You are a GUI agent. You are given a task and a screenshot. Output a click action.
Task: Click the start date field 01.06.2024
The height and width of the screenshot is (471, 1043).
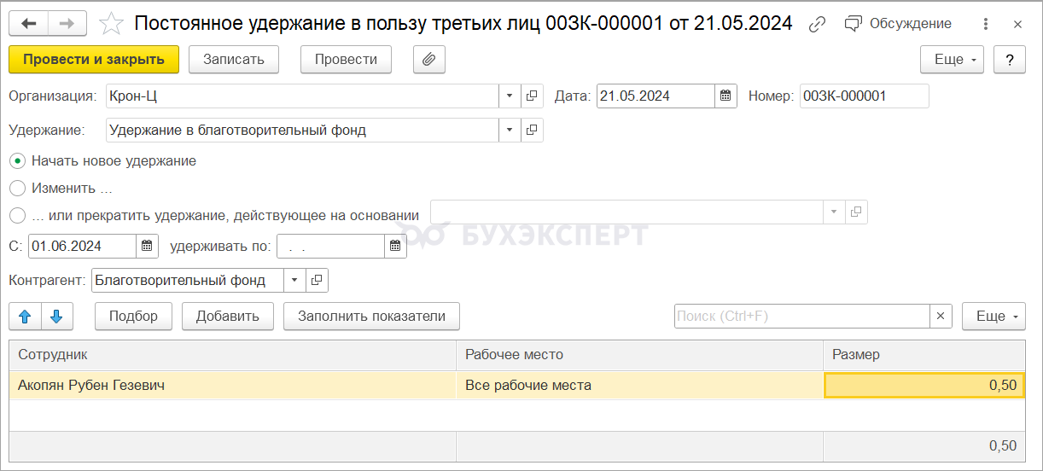coord(82,246)
